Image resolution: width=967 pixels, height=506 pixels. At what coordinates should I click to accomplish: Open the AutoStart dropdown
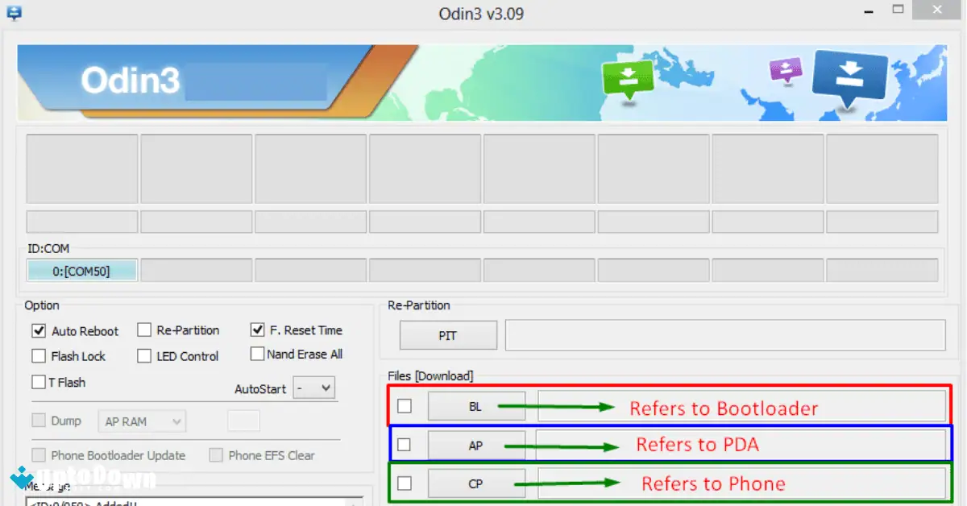[313, 388]
